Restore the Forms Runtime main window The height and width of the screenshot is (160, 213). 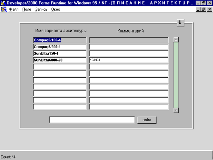coord(203,3)
